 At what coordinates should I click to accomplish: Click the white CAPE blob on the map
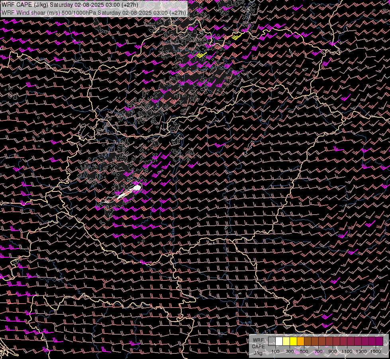[129, 192]
